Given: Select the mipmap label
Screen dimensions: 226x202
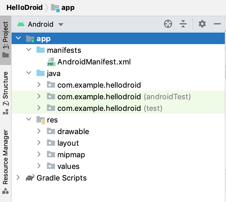Looking at the screenshot, I should coord(71,155).
